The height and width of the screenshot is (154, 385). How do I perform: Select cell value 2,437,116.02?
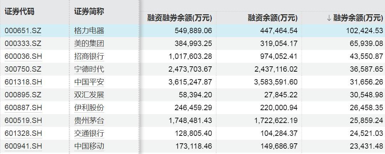[276, 69]
